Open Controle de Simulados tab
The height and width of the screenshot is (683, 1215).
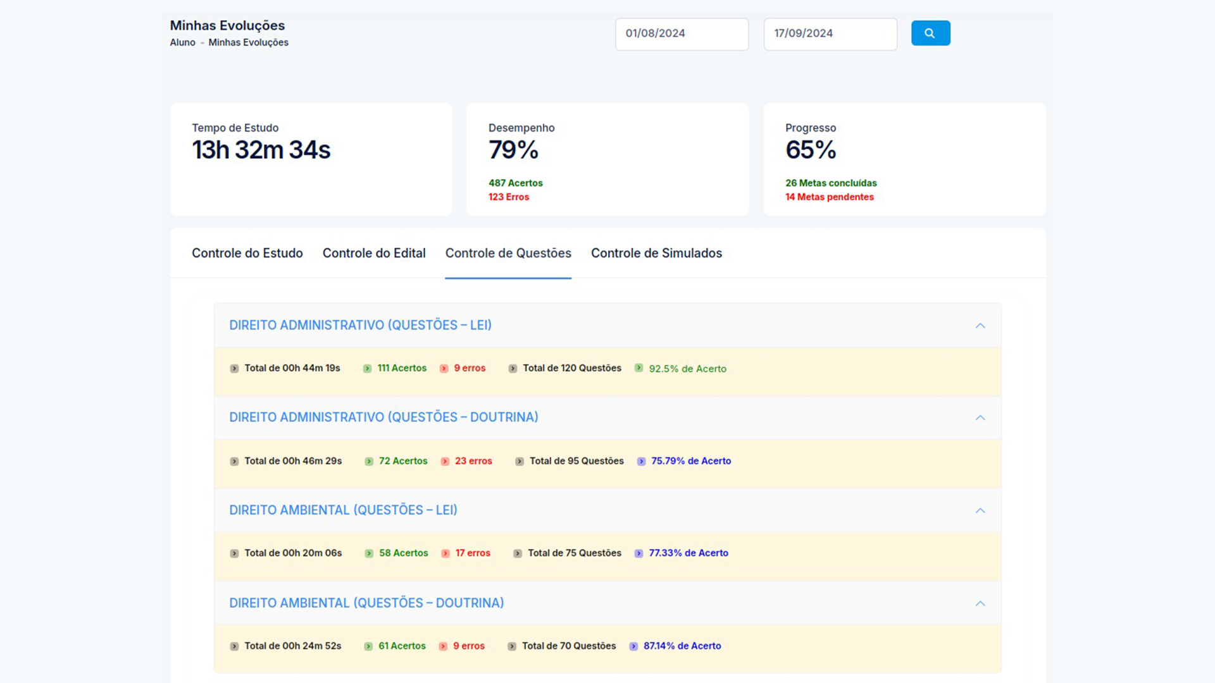[x=656, y=253]
